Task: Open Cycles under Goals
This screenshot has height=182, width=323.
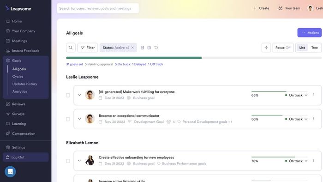Action: tap(18, 77)
